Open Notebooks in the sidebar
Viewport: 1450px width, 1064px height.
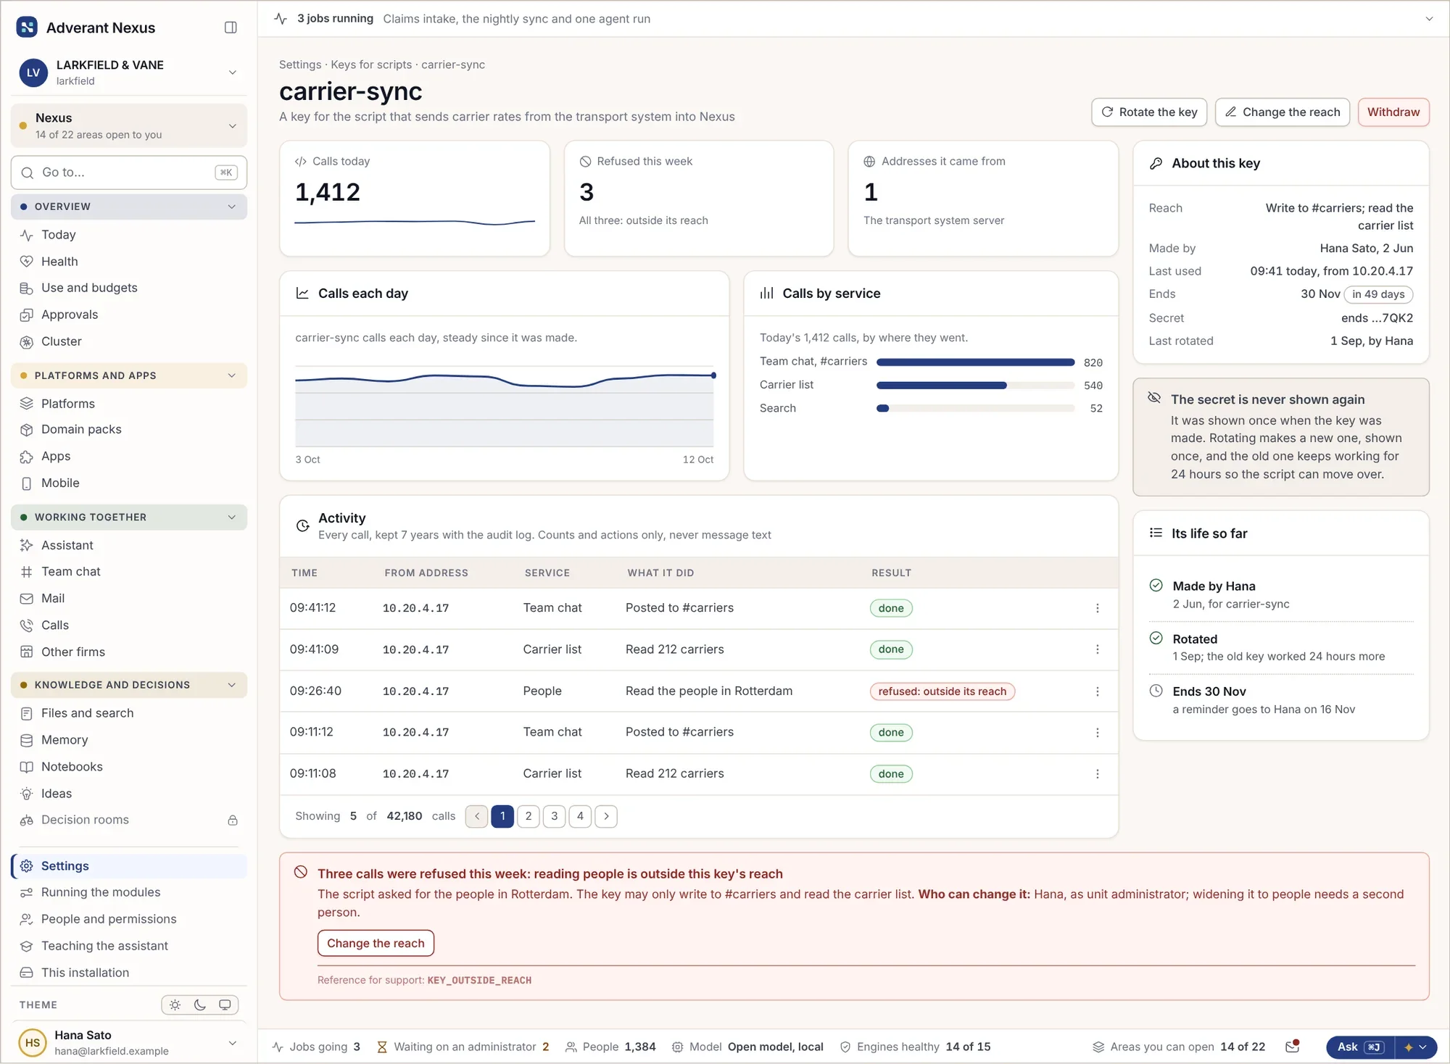129,767
